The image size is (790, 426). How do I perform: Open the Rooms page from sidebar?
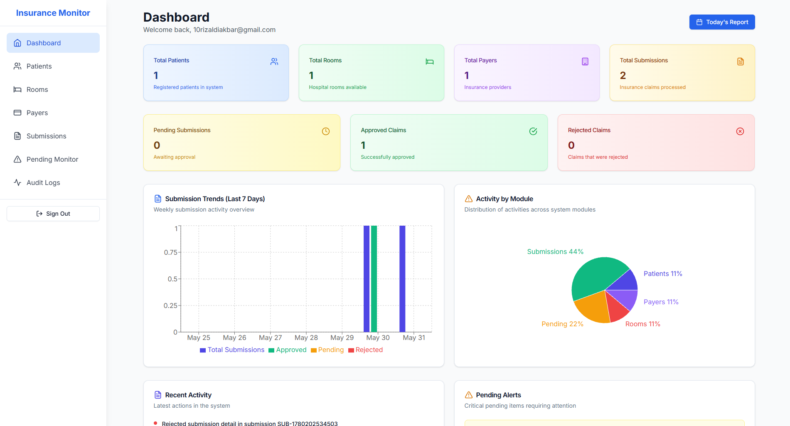[53, 89]
